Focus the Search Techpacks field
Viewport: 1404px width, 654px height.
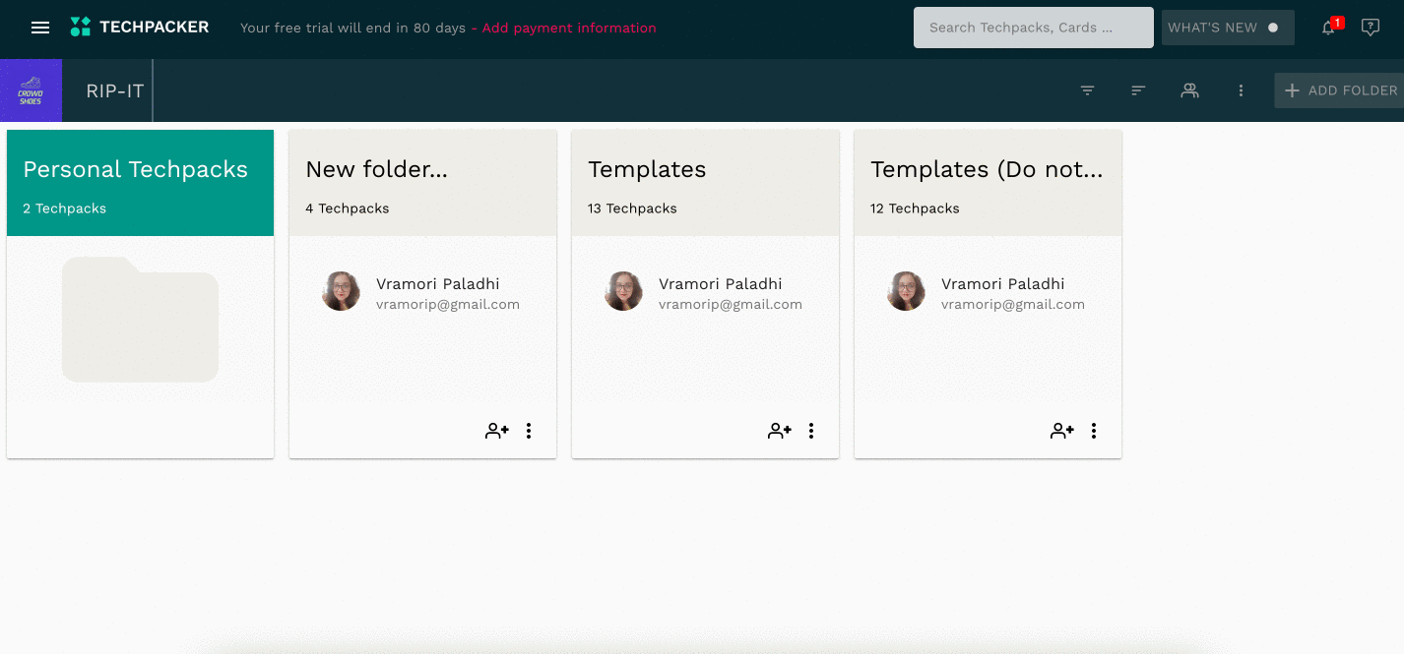[x=1032, y=28]
